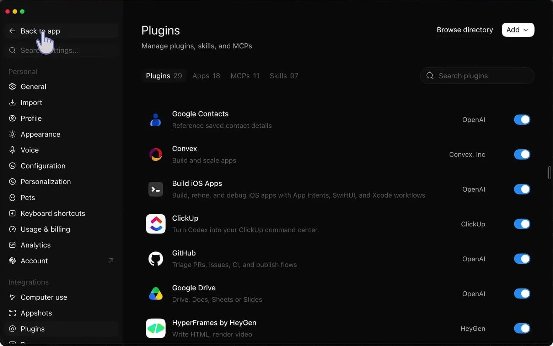Click the HyperFrames by HeyGen logo
The width and height of the screenshot is (553, 346).
156,328
